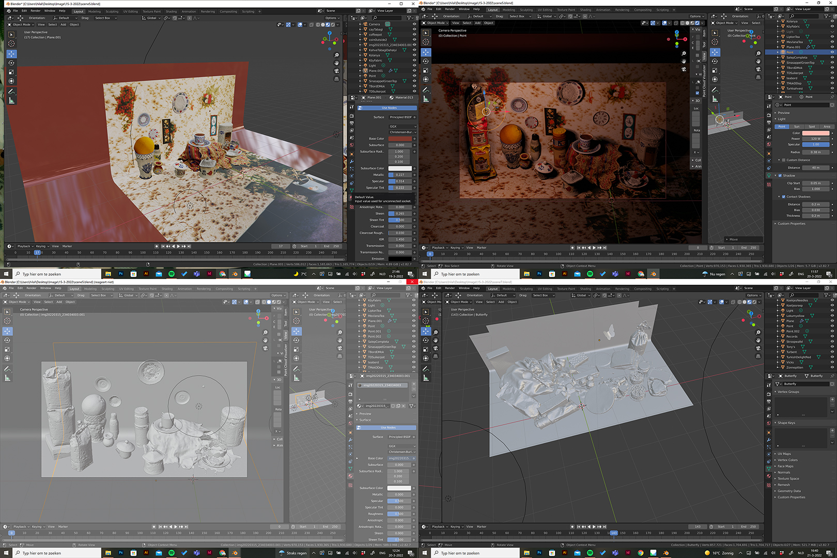Switch to Sculpting tab in top-right window
The height and width of the screenshot is (558, 837).
(x=526, y=10)
